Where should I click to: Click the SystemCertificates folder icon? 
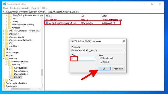[9, 62]
